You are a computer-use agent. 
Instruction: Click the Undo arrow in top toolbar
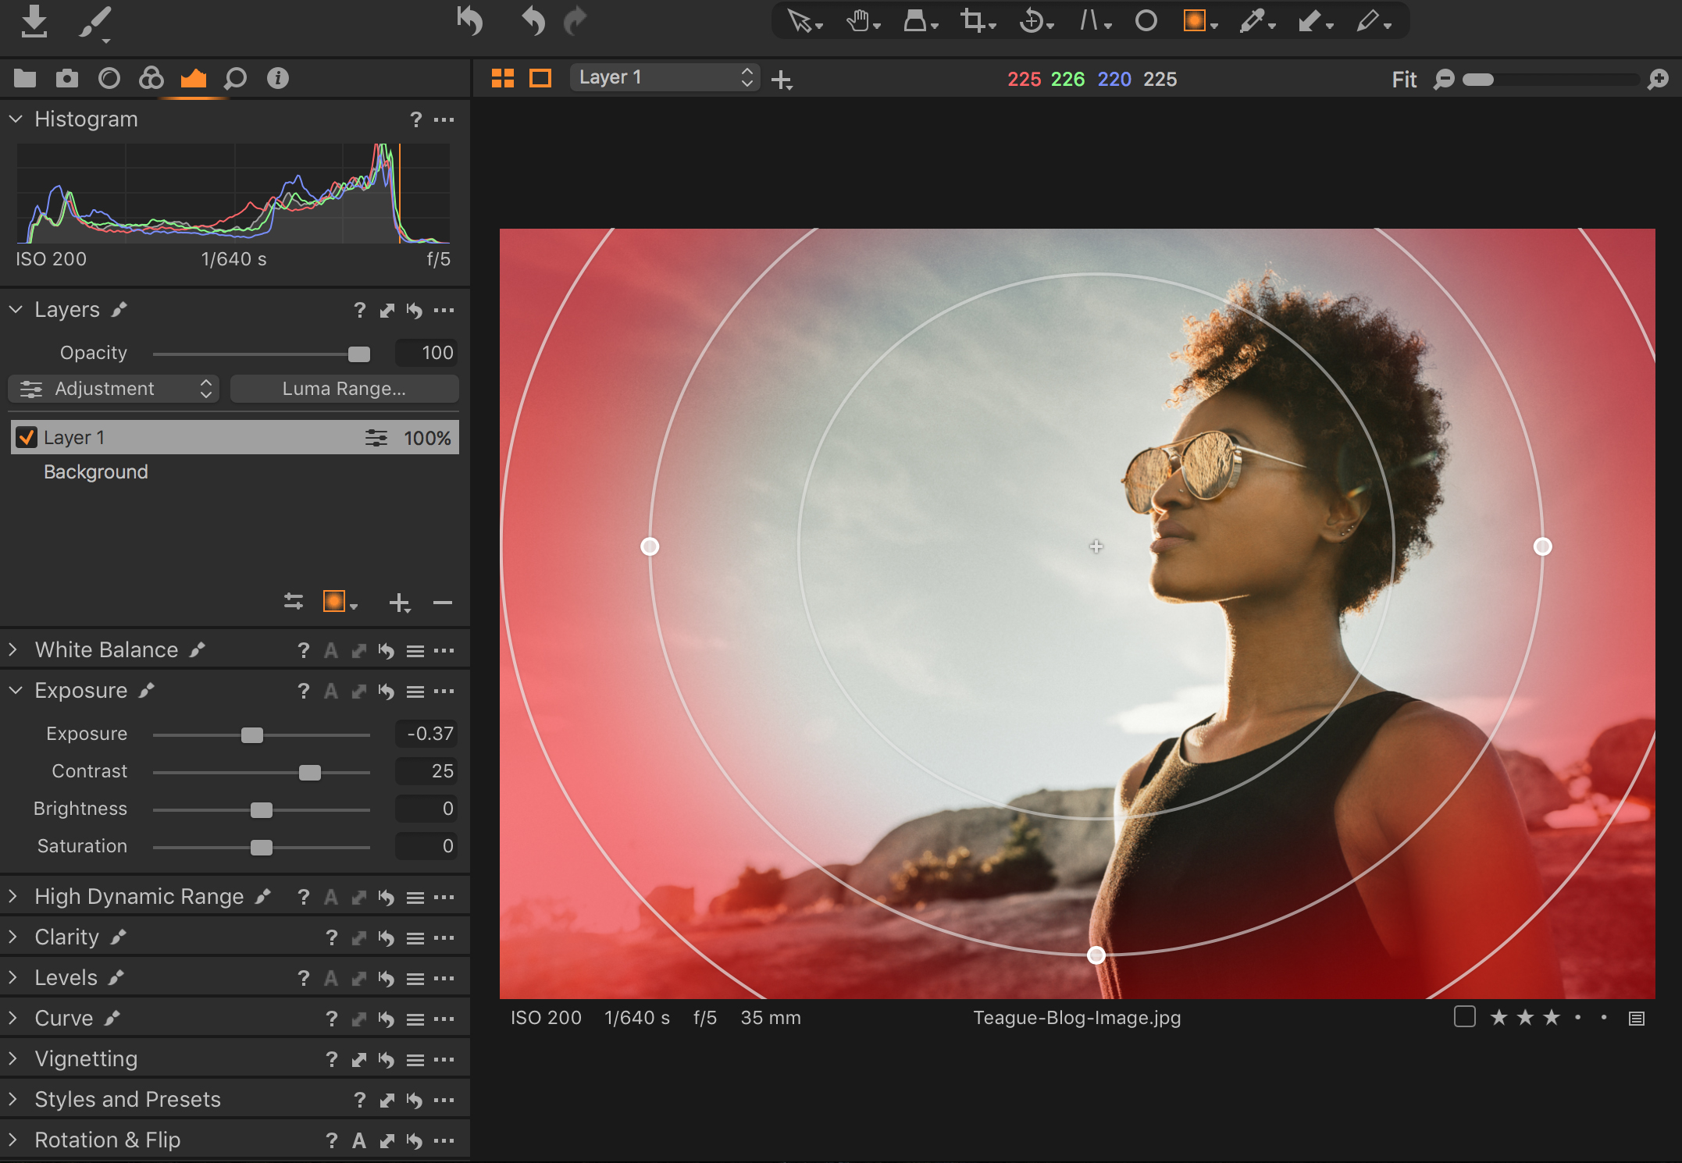[x=533, y=20]
